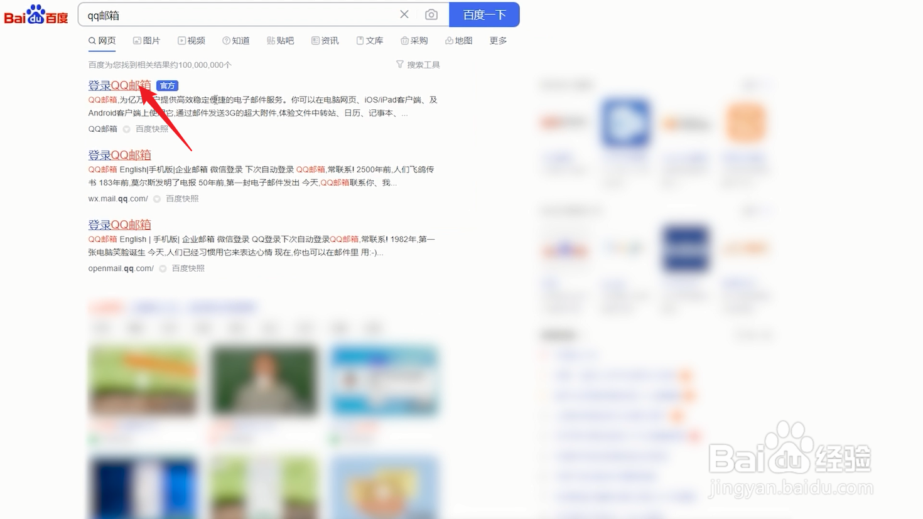Screen dimensions: 923x519
Task: Open 百度快照 next to wx.mail.qq.com
Action: coord(182,199)
